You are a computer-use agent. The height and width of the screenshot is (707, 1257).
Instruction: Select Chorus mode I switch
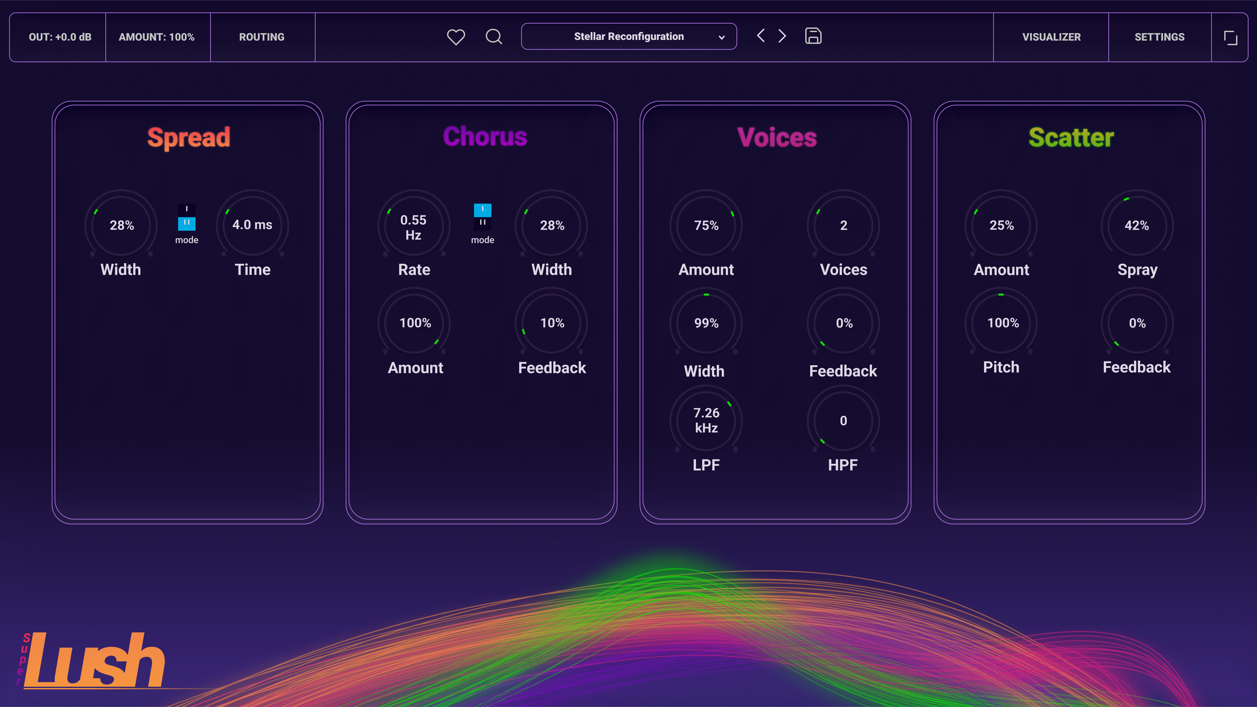pos(482,210)
